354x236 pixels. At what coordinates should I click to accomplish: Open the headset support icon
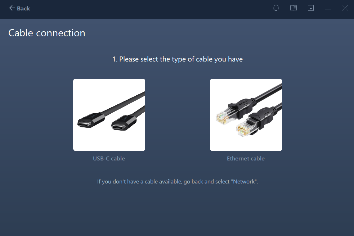276,8
